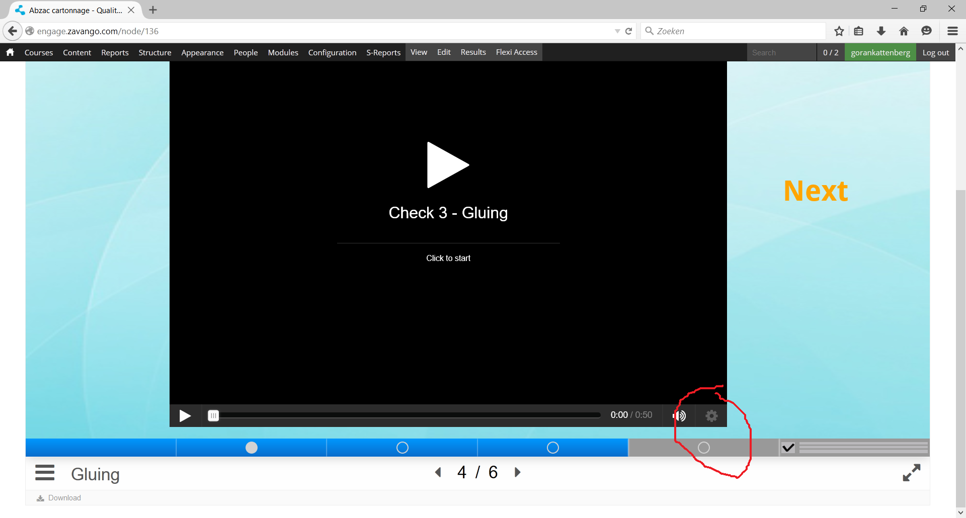This screenshot has height=518, width=966.
Task: Click the Download link
Action: [x=59, y=498]
